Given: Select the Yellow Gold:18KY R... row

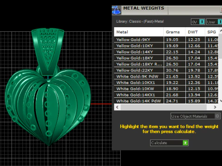Looking at the screenshot, I should point(166,64).
